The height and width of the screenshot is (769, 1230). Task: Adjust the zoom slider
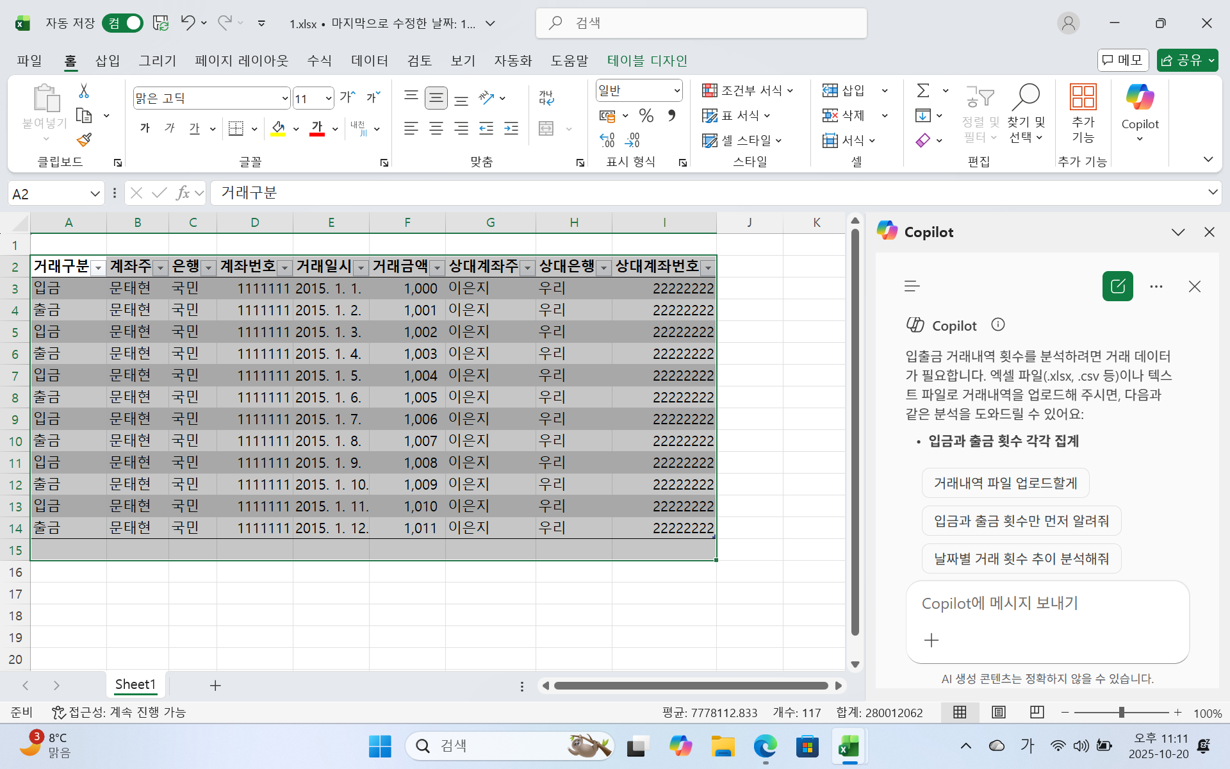(x=1122, y=712)
